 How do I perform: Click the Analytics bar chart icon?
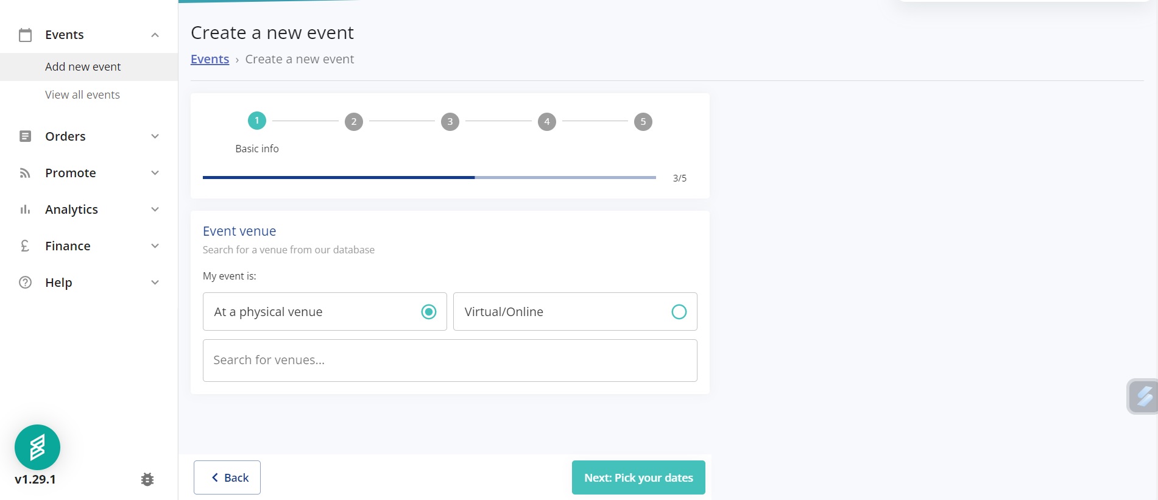(x=25, y=210)
